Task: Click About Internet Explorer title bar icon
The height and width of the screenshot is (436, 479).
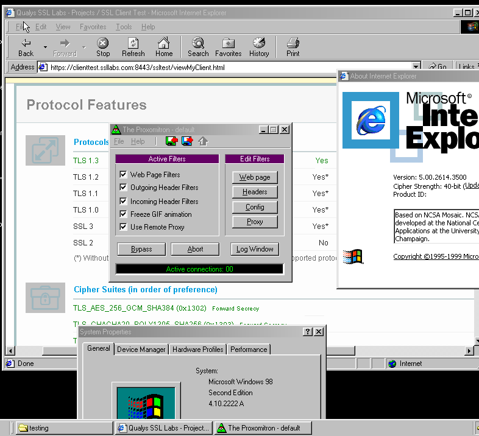Action: (x=344, y=76)
